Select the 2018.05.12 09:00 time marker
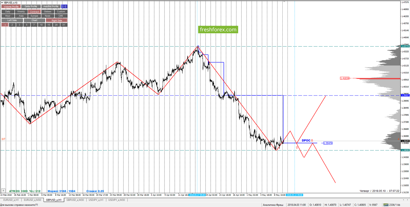Viewport: 410px width, 207px height. pos(295,195)
